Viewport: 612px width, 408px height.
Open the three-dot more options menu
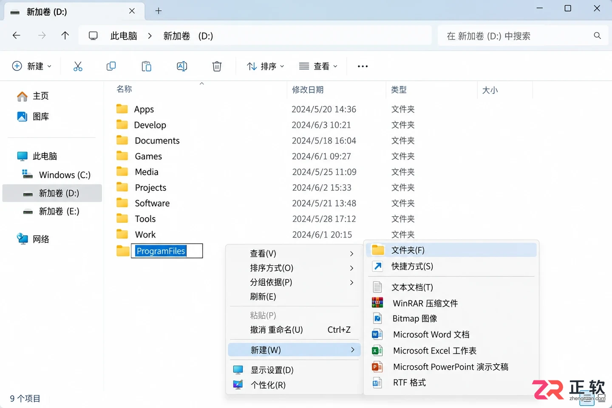[x=363, y=66]
